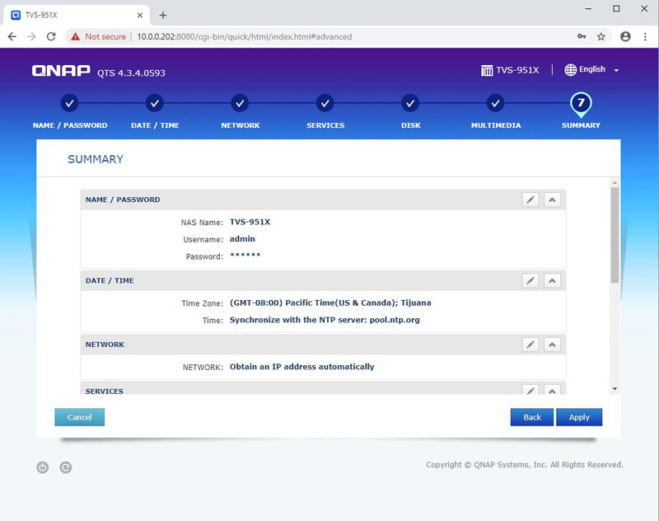Open the saved password key icon

[x=582, y=36]
